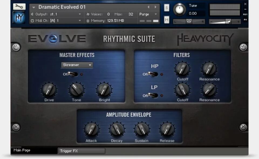
Task: Show the AUX sends panel
Action: tap(245, 14)
